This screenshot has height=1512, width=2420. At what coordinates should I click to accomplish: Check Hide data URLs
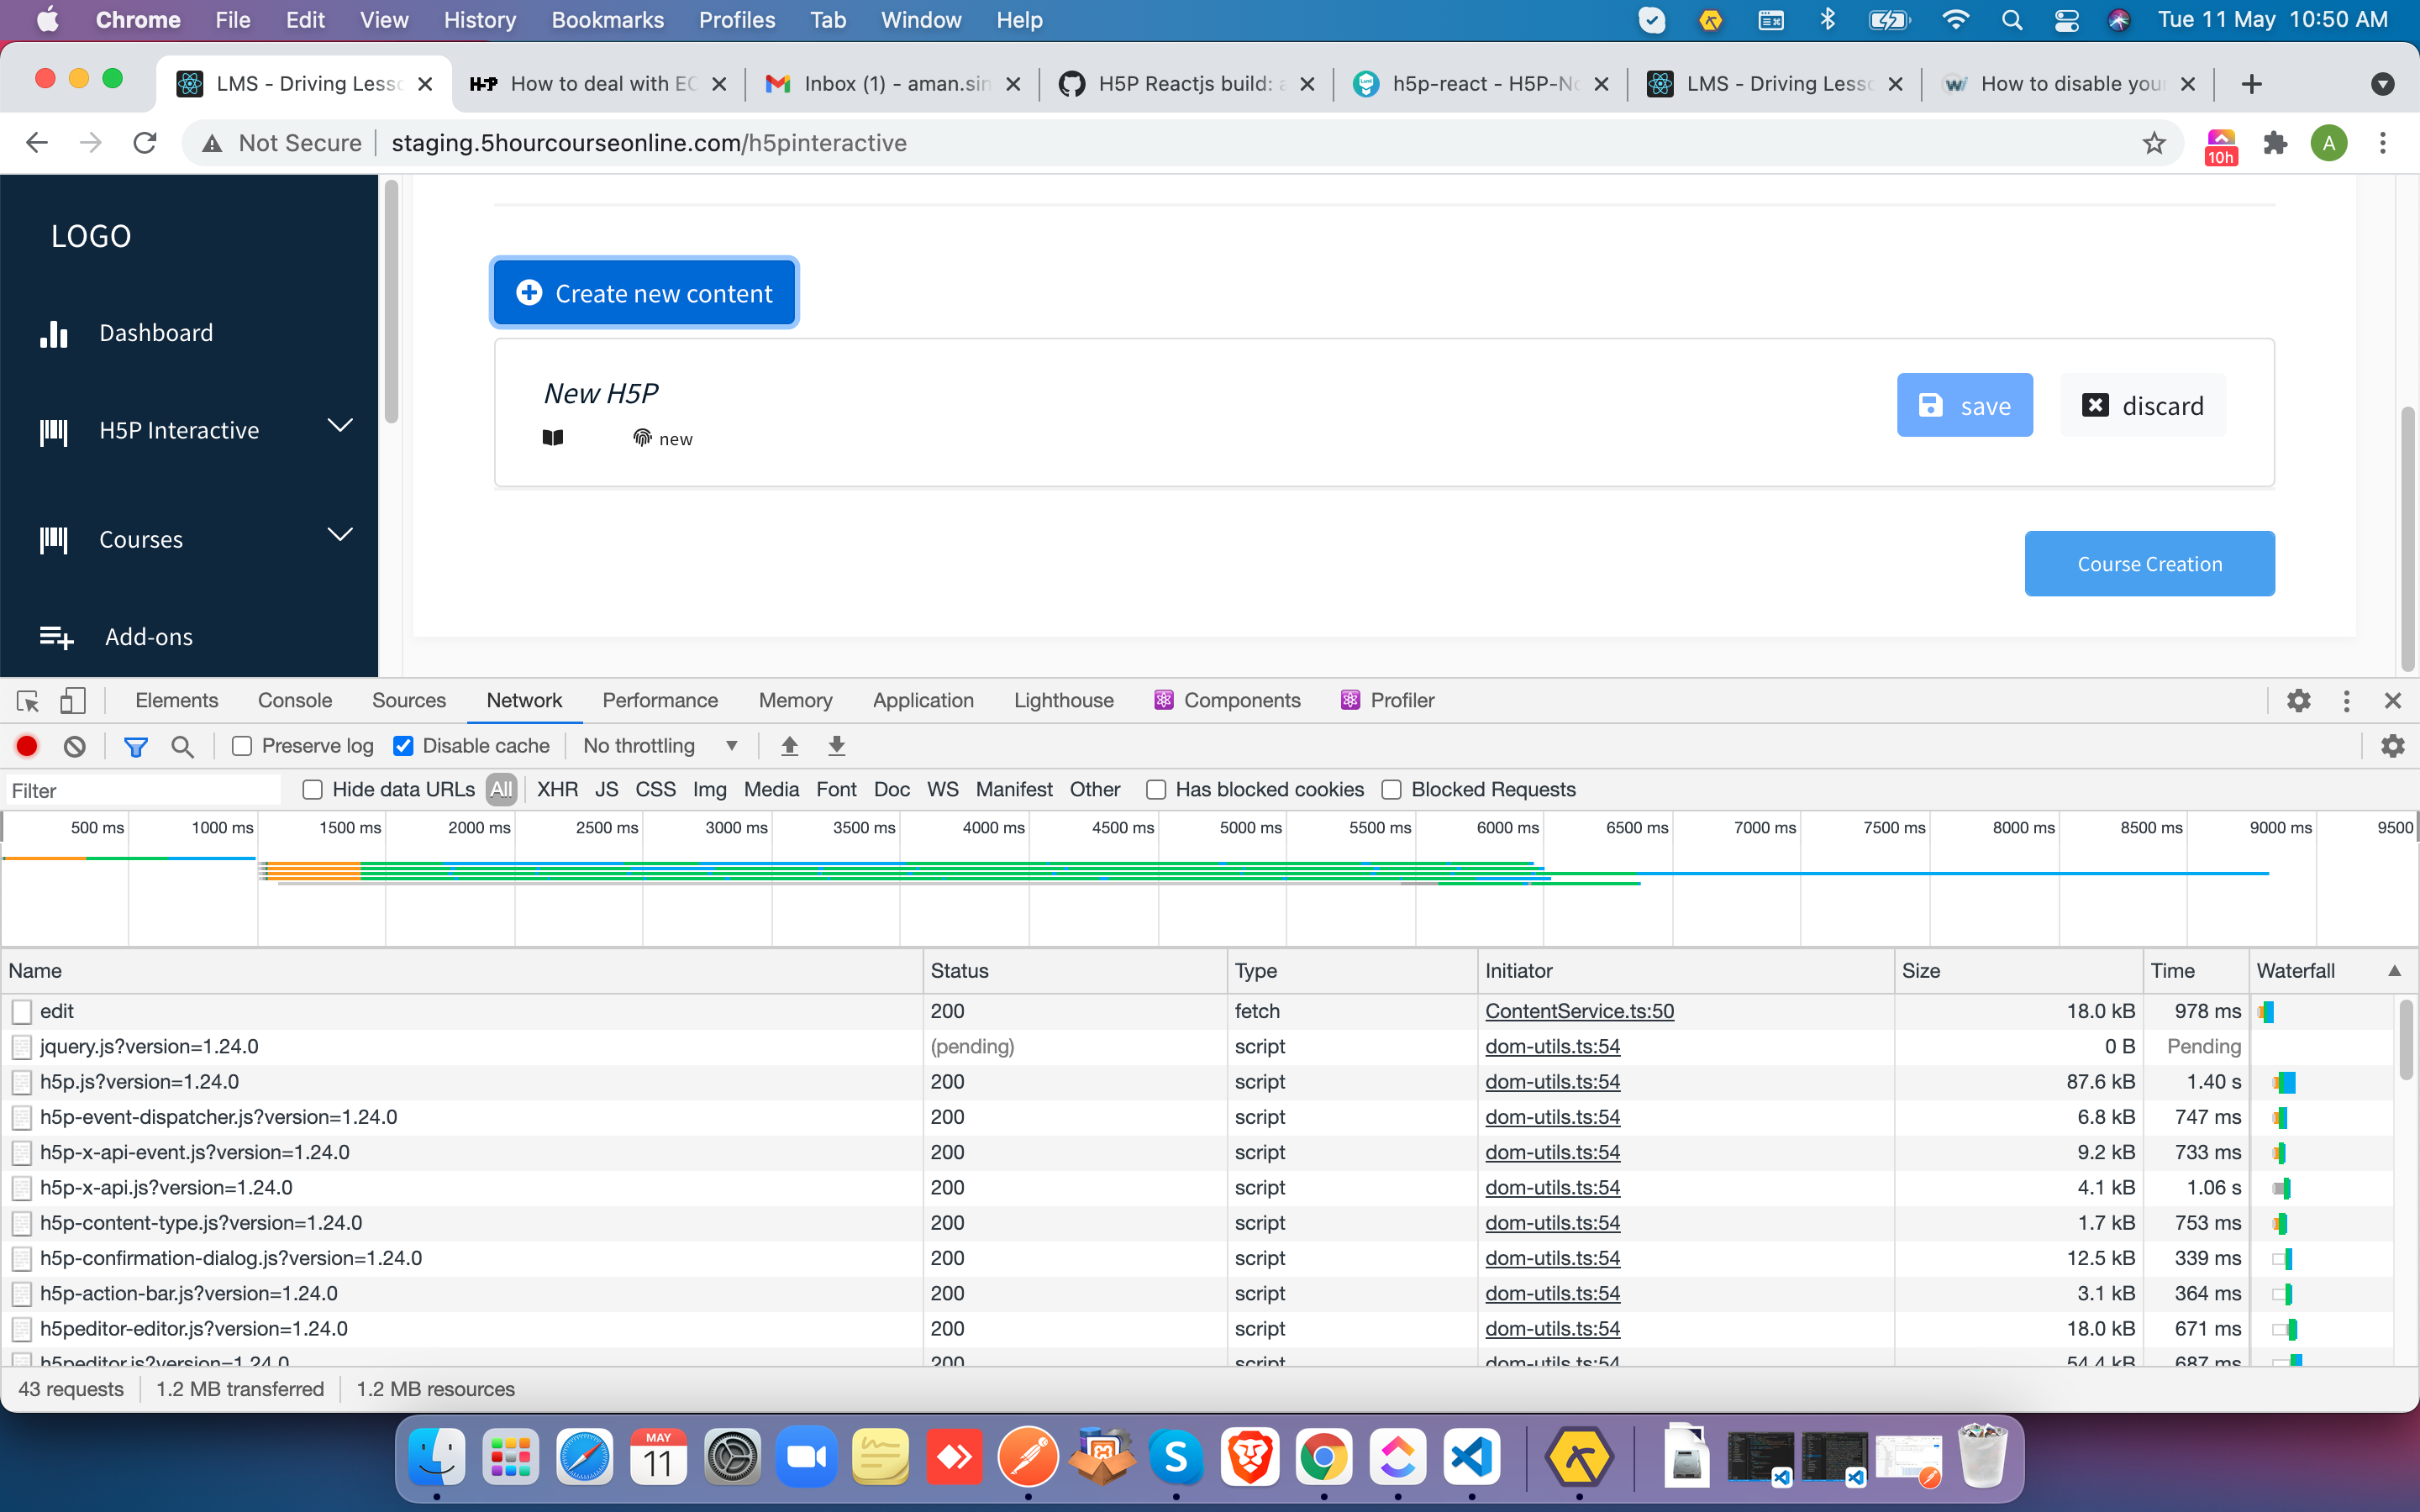pos(313,789)
